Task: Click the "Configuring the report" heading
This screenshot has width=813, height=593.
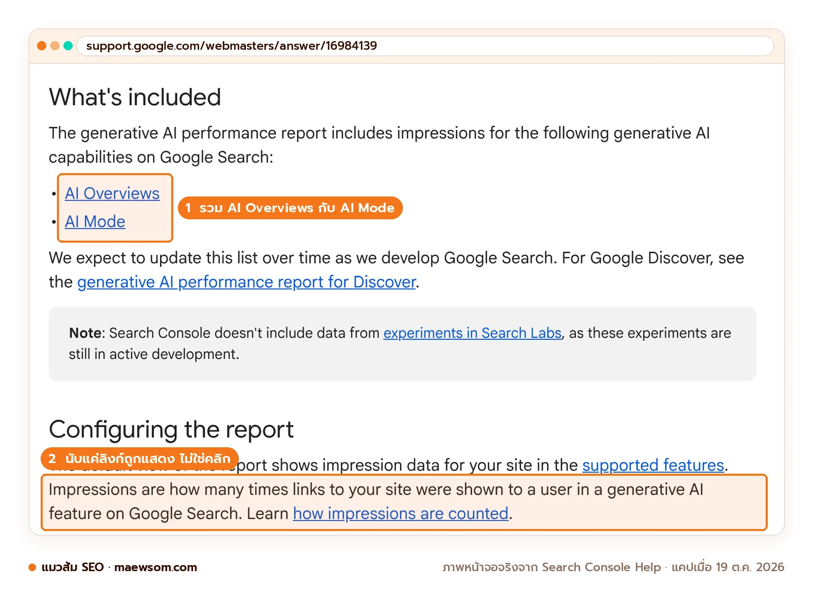Action: tap(171, 430)
